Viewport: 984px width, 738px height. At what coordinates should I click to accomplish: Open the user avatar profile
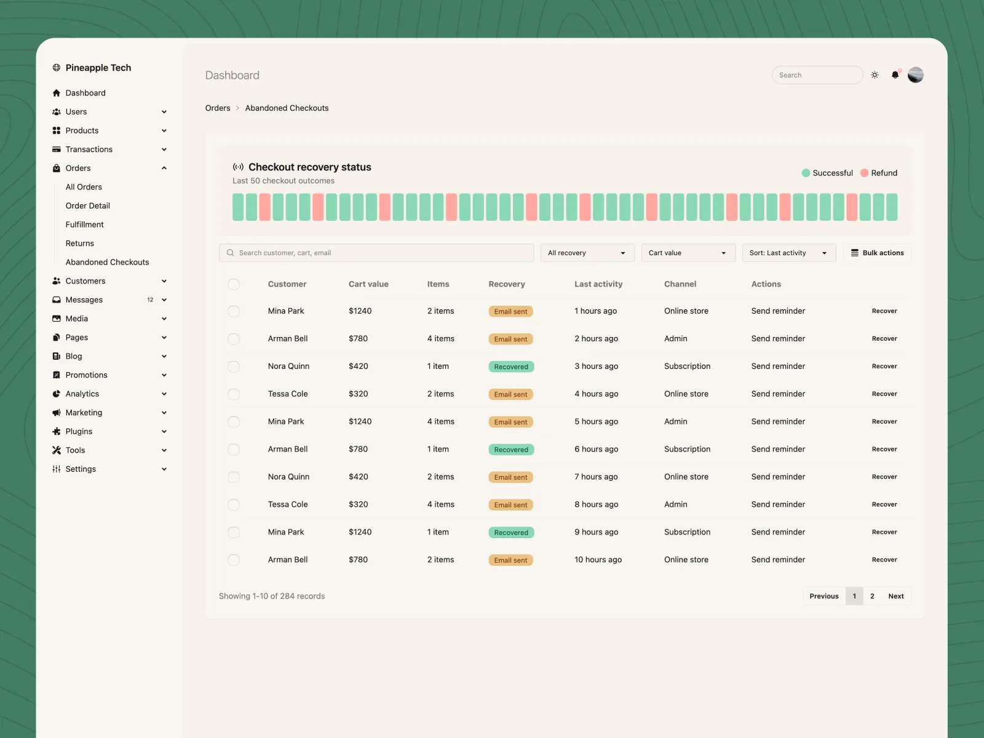coord(916,75)
